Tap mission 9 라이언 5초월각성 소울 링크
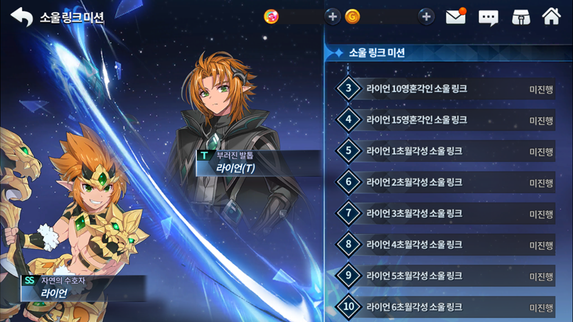The height and width of the screenshot is (322, 573). pyautogui.click(x=446, y=276)
